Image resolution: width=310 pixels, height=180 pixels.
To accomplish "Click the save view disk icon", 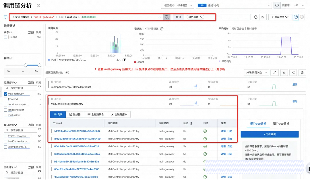I will [263, 17].
